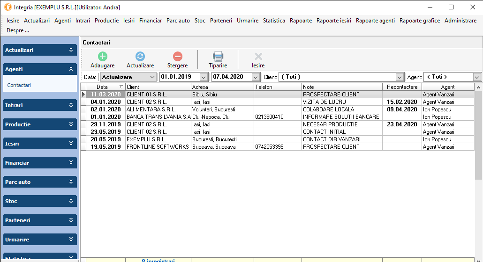Click the blue Actualizare refresh icon
Image resolution: width=483 pixels, height=262 pixels.
coord(140,57)
